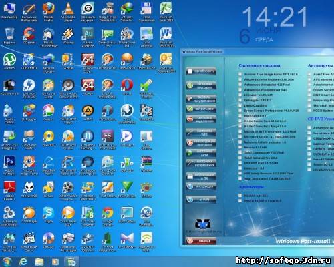Open the Google Chrome desktop shortcut

coord(108,216)
